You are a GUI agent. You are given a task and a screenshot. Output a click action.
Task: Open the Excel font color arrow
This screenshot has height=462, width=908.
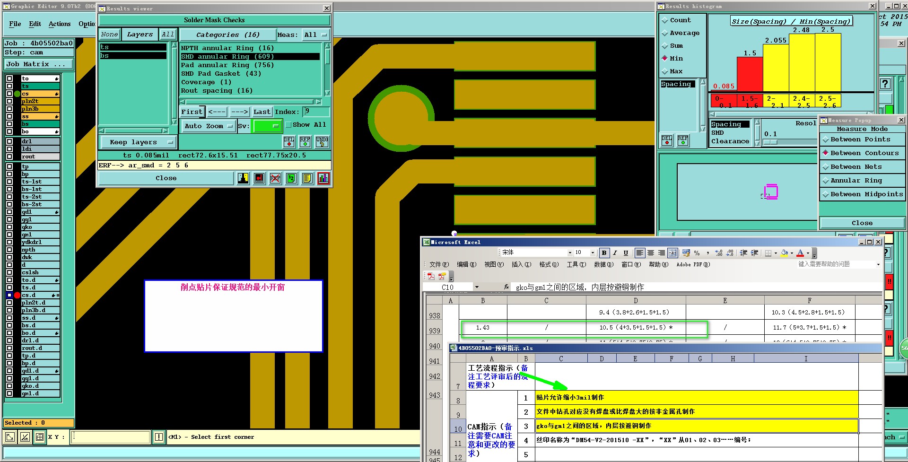click(x=808, y=253)
